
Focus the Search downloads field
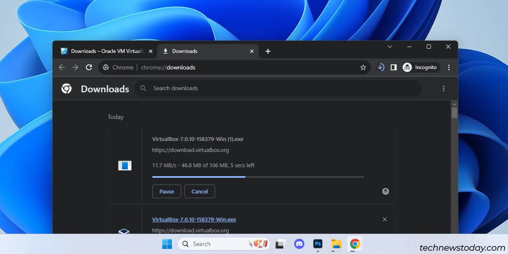pos(278,88)
